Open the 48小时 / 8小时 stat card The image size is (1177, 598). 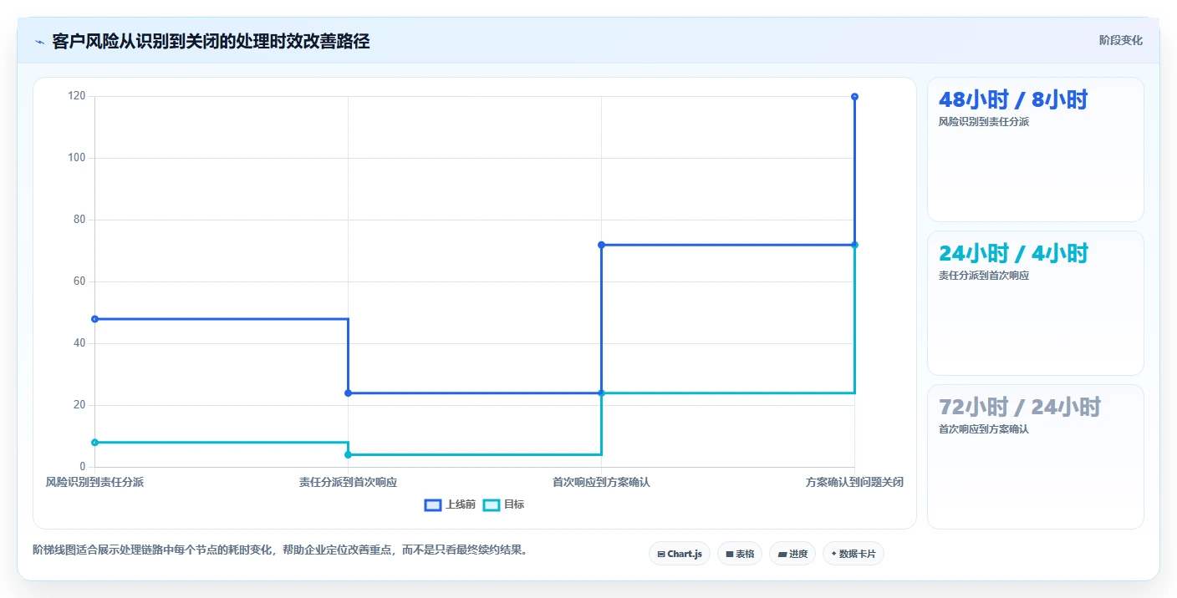coord(1035,149)
